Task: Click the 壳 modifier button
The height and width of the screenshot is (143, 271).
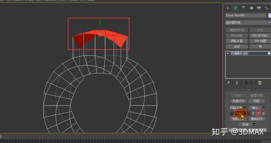Action: coord(260,47)
